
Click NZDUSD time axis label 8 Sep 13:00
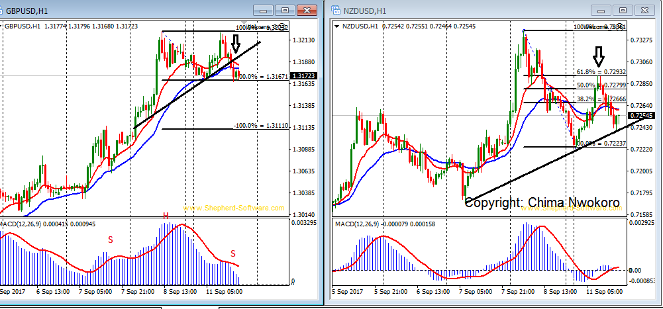click(x=560, y=291)
